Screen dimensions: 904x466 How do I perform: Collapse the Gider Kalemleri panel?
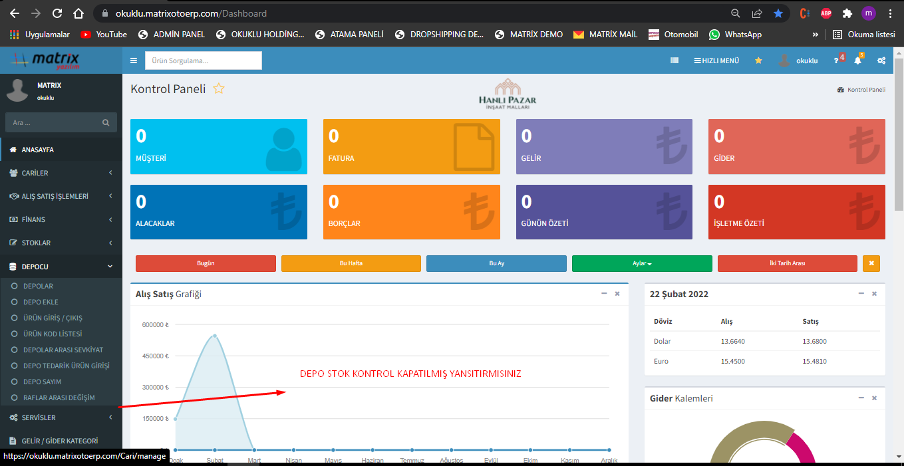point(861,398)
